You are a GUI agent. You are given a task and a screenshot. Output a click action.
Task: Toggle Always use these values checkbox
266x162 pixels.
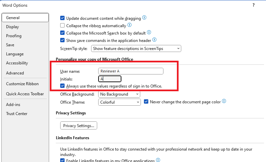63,86
